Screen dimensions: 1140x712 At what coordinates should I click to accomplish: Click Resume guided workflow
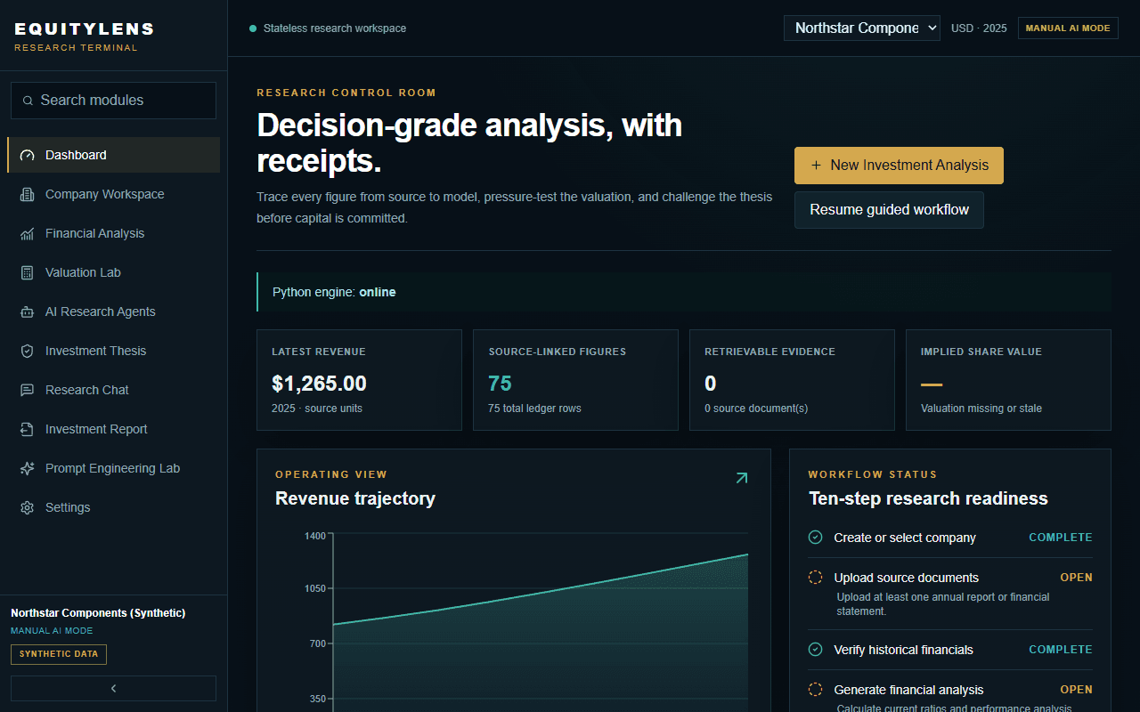pyautogui.click(x=889, y=210)
